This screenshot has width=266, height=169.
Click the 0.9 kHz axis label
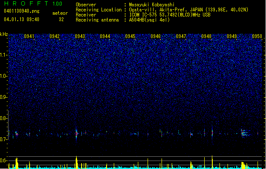4,97
